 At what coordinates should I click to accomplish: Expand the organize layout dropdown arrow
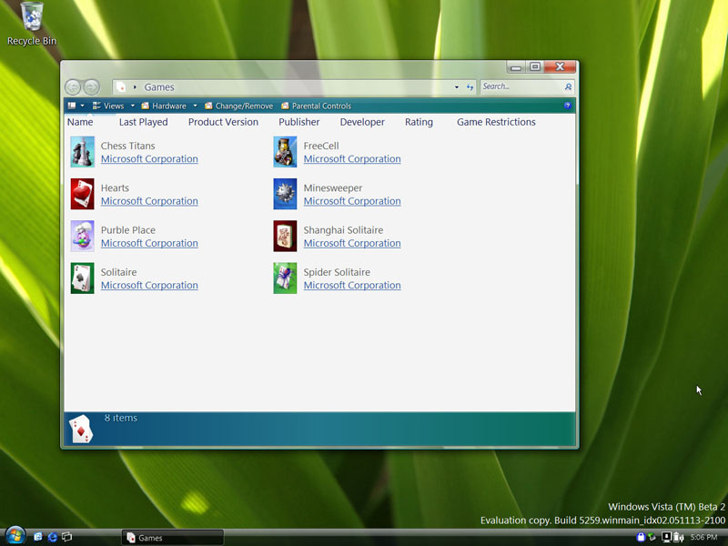tap(82, 106)
